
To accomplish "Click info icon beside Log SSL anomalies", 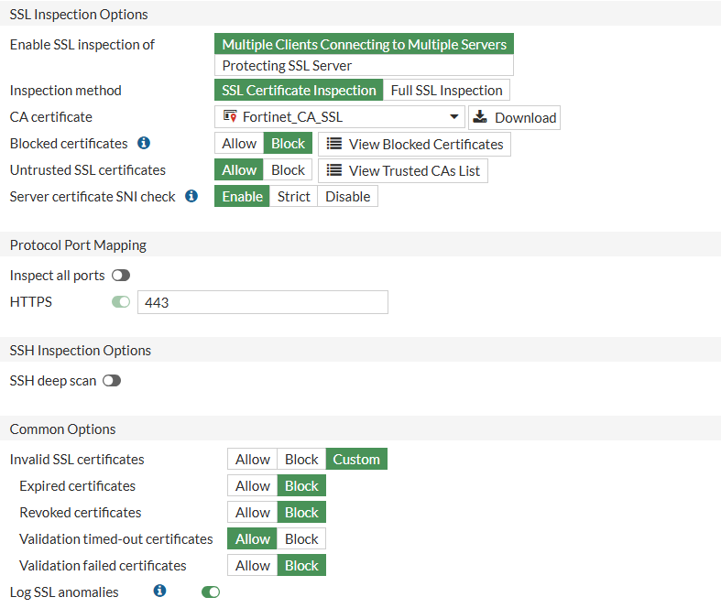I will pos(159,592).
